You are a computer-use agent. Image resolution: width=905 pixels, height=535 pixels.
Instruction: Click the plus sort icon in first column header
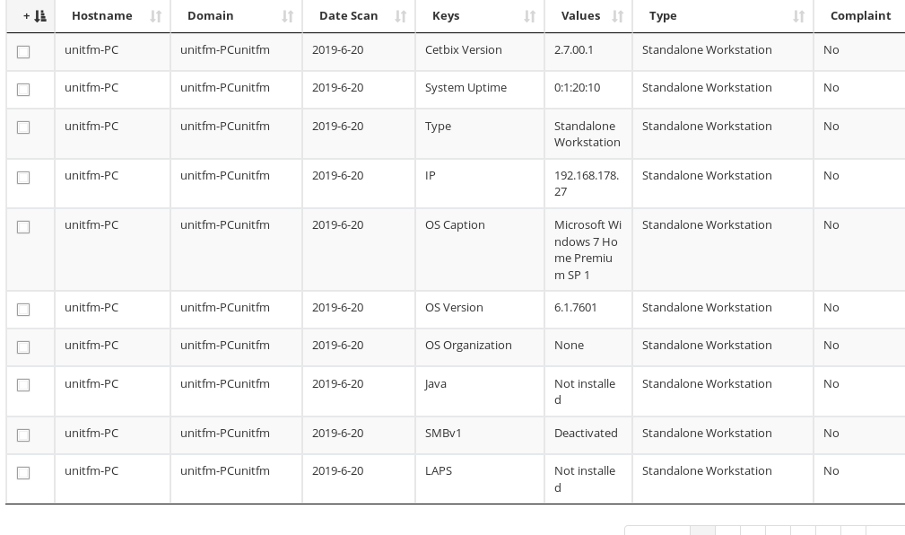pyautogui.click(x=35, y=16)
